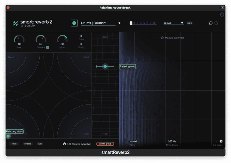
Task: Click the smartReverb2 footer label
Action: coord(115,152)
